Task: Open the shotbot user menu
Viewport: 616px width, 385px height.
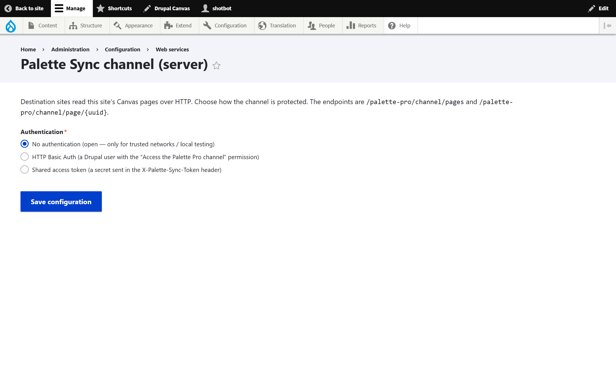Action: [x=216, y=9]
